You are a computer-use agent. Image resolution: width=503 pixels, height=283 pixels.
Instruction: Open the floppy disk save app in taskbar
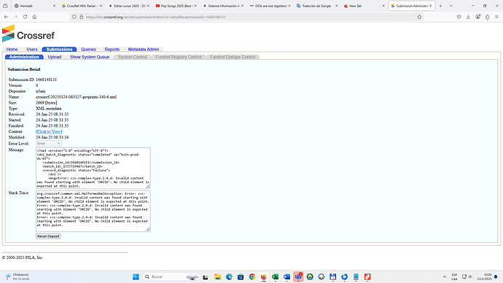pos(333,276)
